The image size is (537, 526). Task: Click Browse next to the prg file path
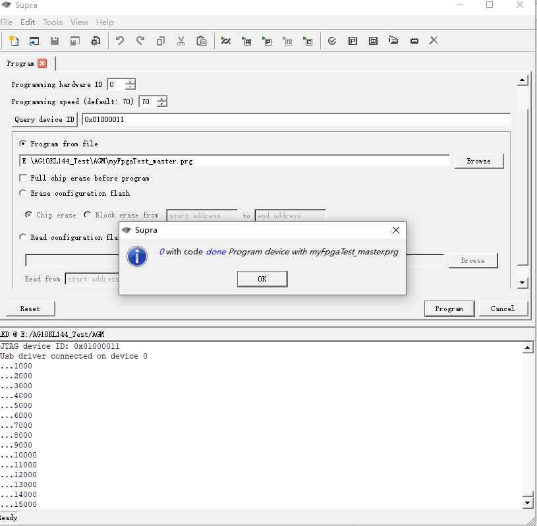tap(479, 161)
